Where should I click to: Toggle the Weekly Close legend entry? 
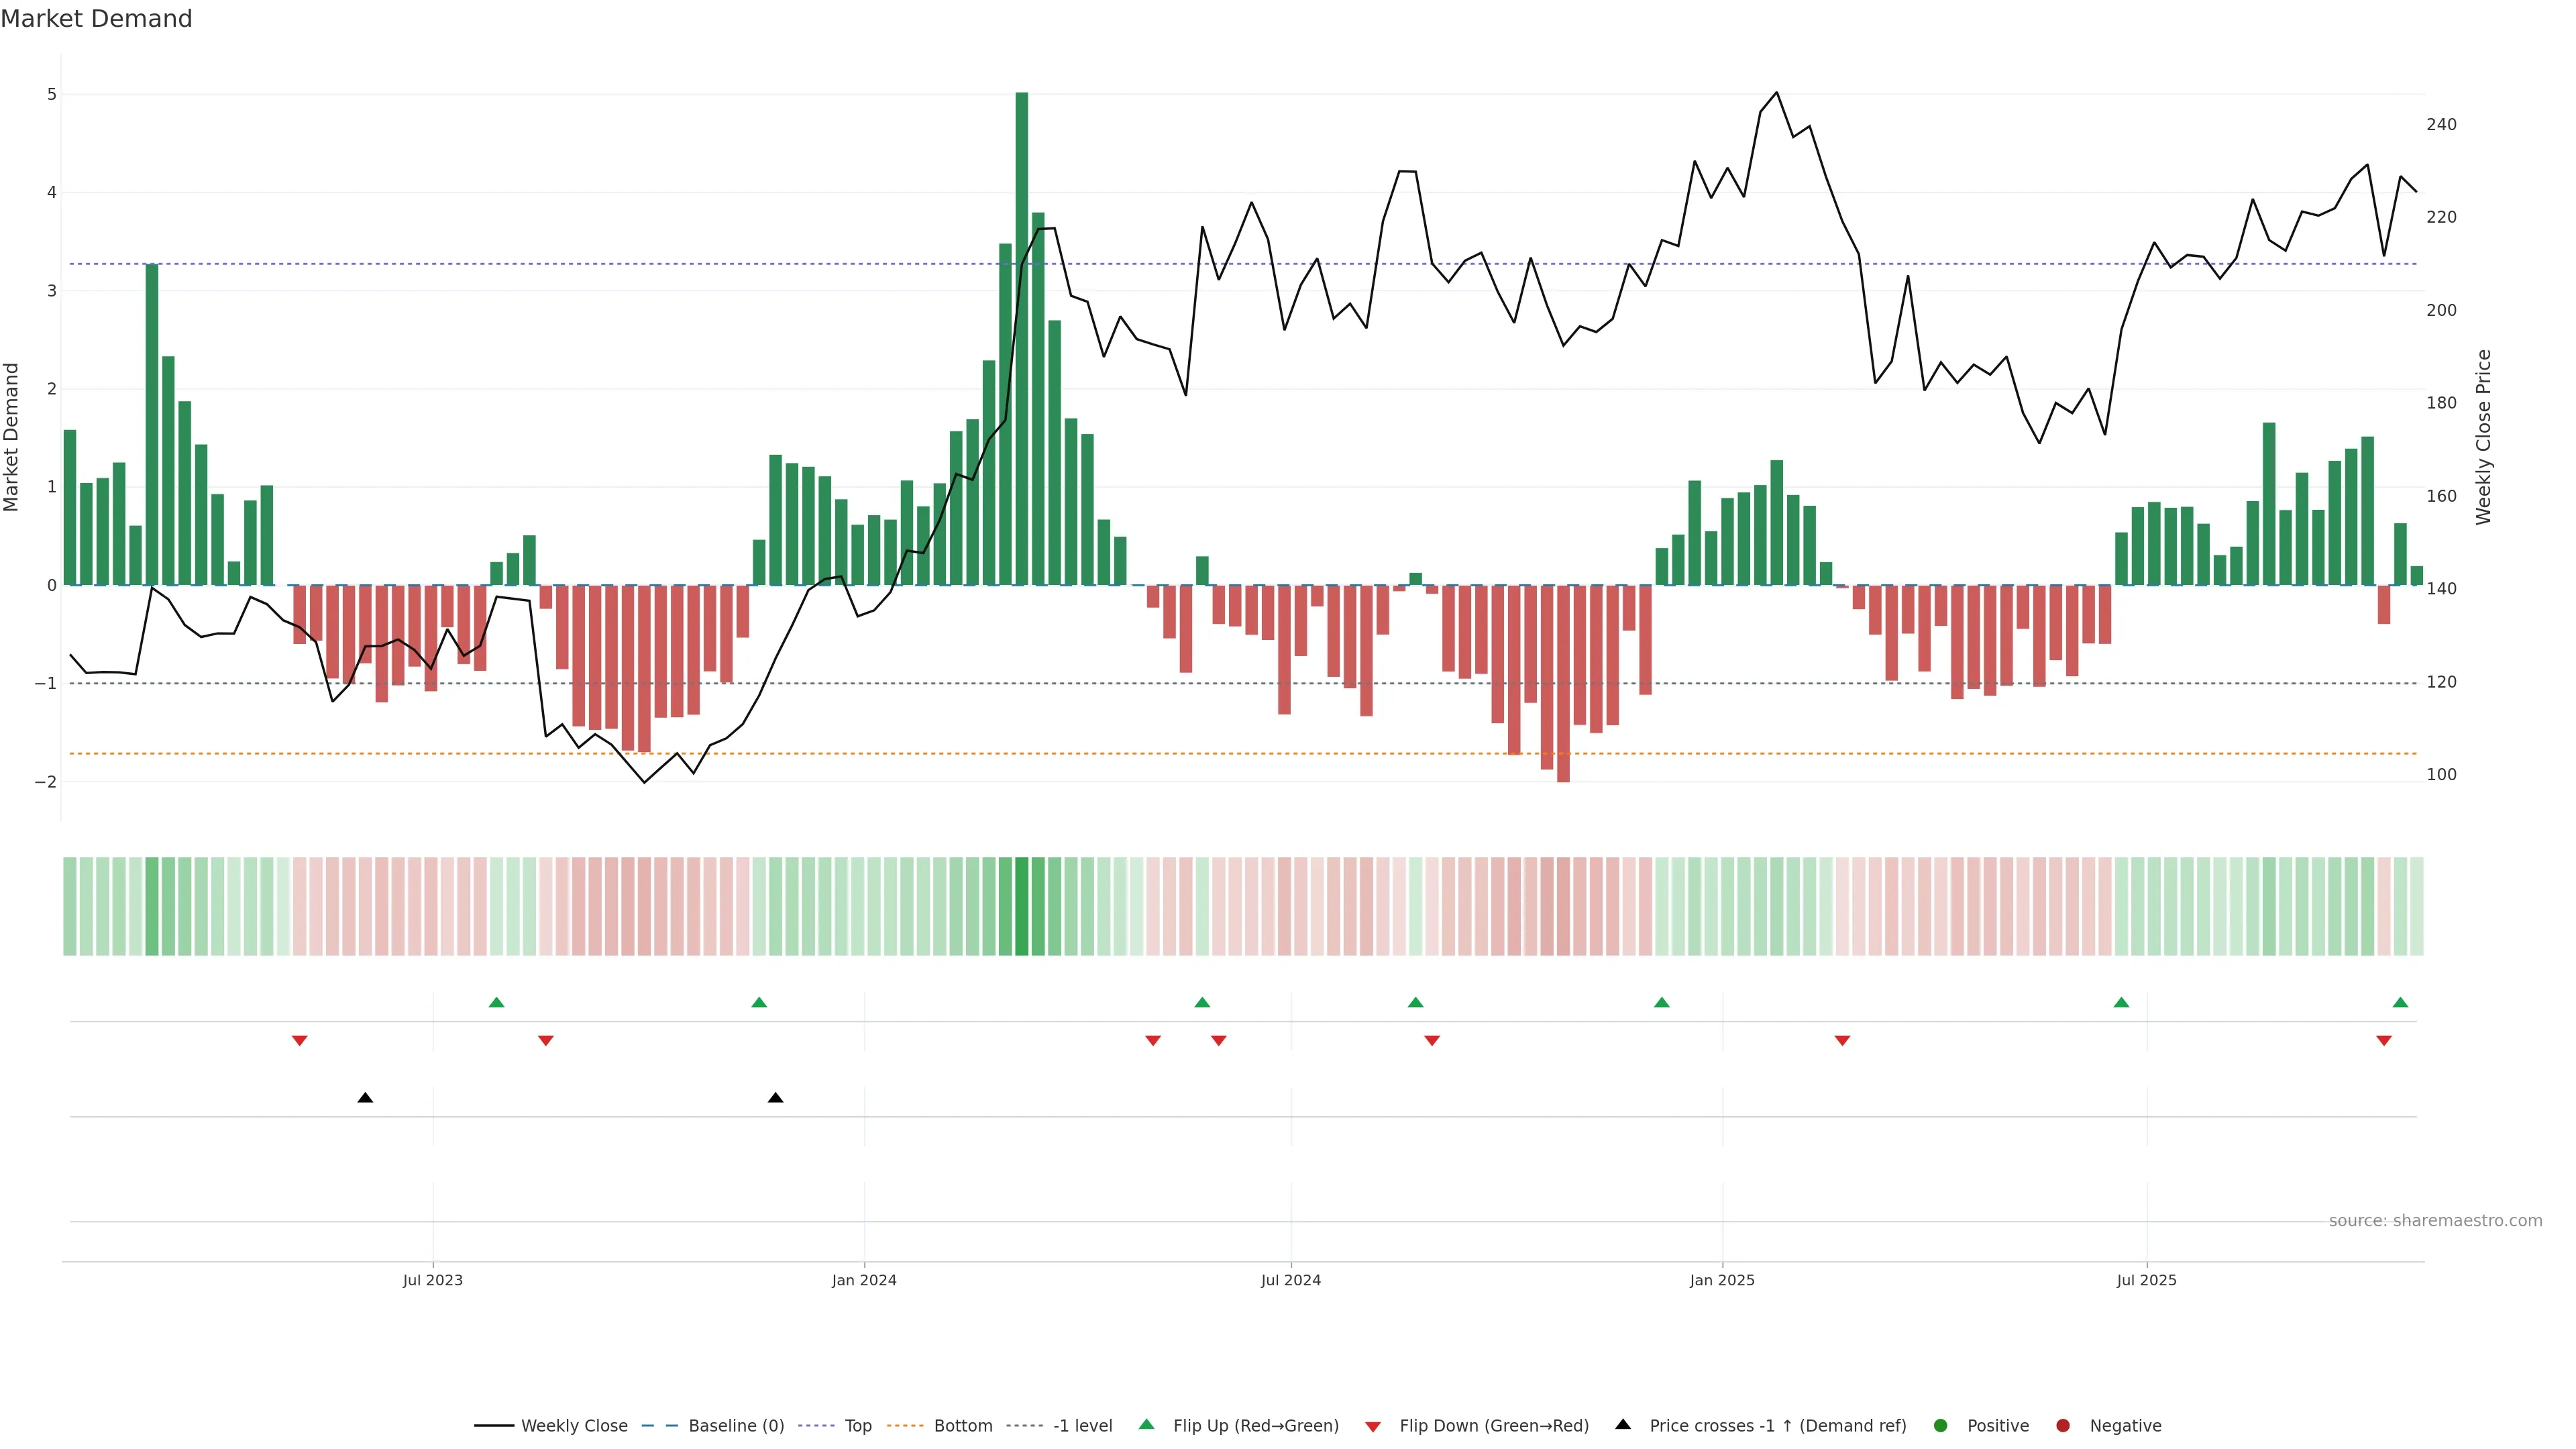573,1426
